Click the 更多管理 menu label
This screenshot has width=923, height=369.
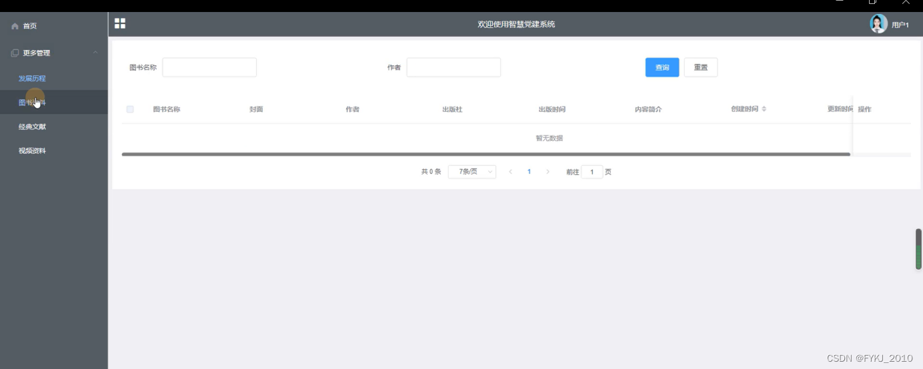coord(37,53)
